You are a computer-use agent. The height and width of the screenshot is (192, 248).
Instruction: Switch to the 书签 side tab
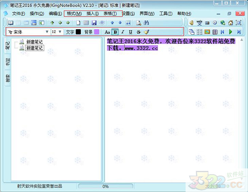(7, 62)
